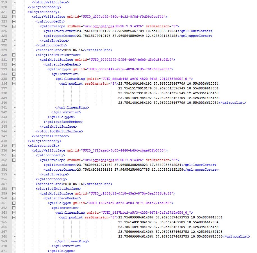The width and height of the screenshot is (257, 253).
Task: Click the lowerCorner coordinates on line 325
Action: 127,31
